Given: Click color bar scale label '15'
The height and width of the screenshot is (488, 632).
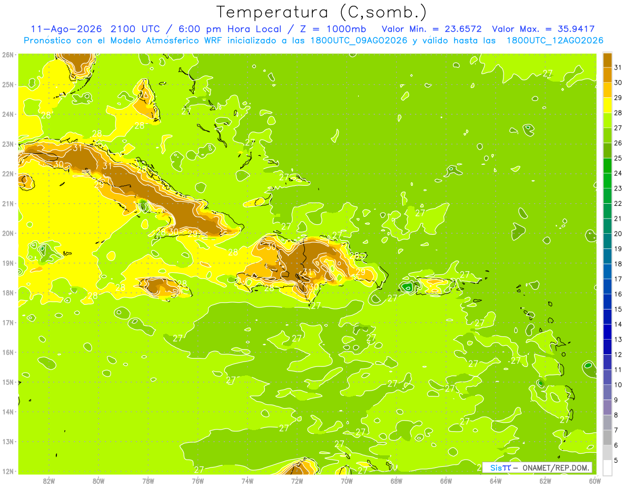Looking at the screenshot, I should coord(618,309).
